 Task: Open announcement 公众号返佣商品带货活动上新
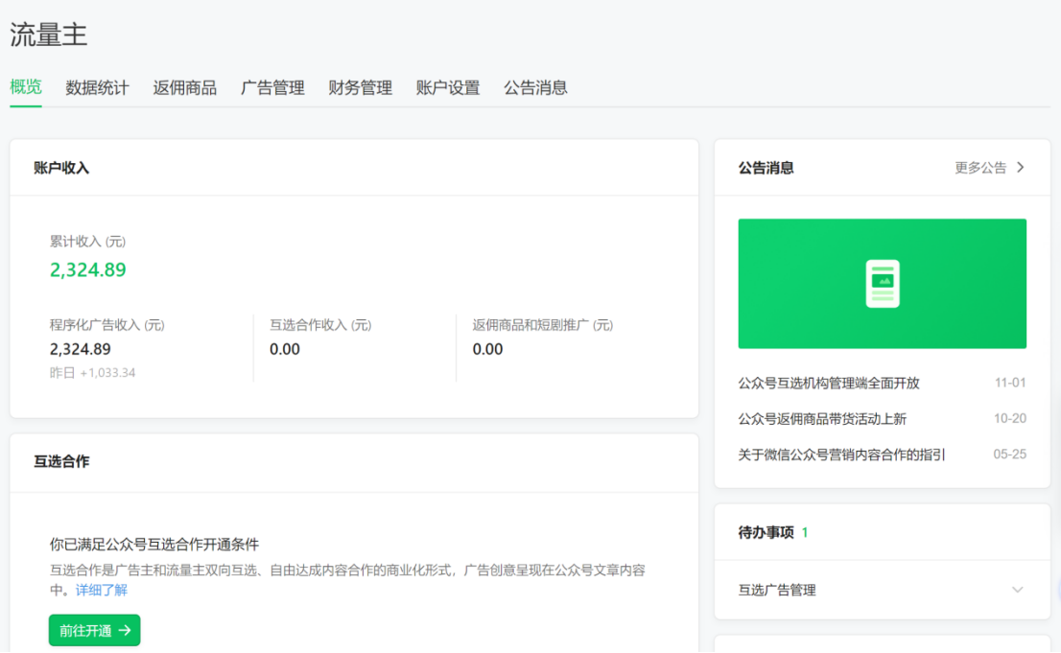click(822, 419)
